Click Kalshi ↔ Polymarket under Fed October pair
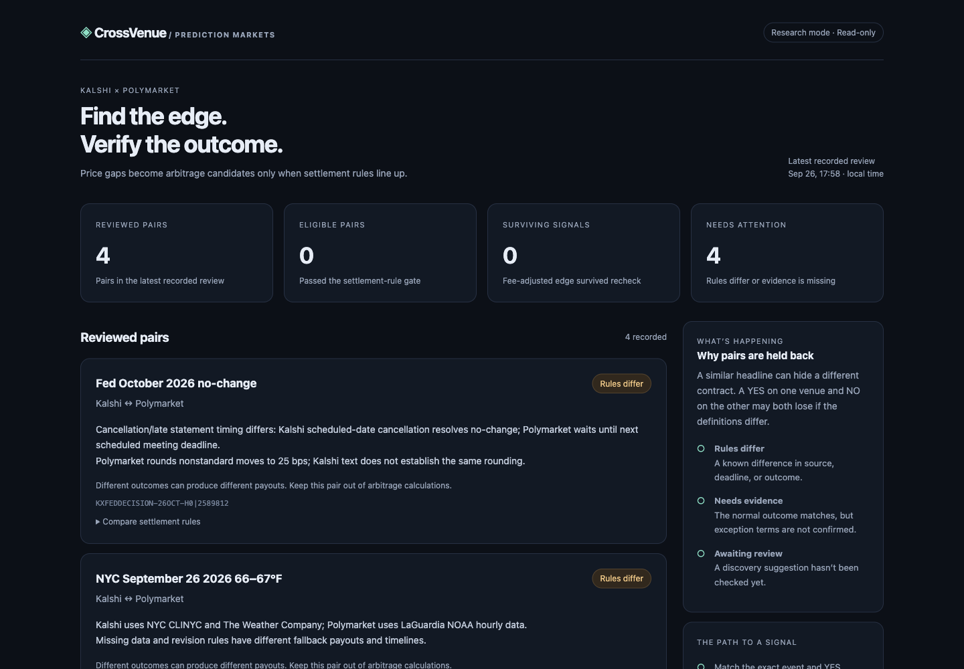This screenshot has height=669, width=964. pyautogui.click(x=139, y=403)
